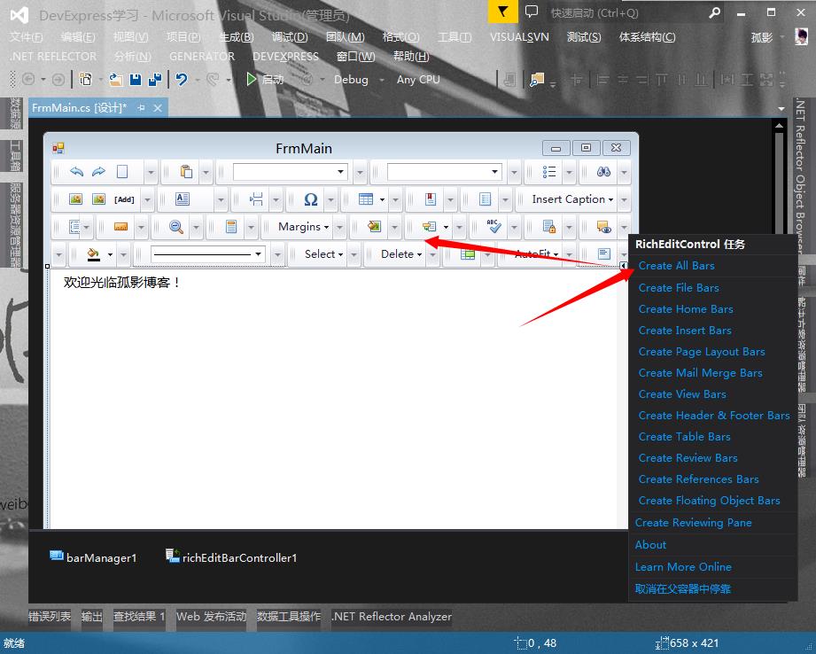Click the About link in tasks panel

click(x=650, y=545)
